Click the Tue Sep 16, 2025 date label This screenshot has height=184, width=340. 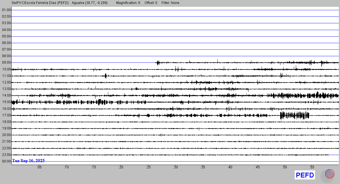pos(28,161)
